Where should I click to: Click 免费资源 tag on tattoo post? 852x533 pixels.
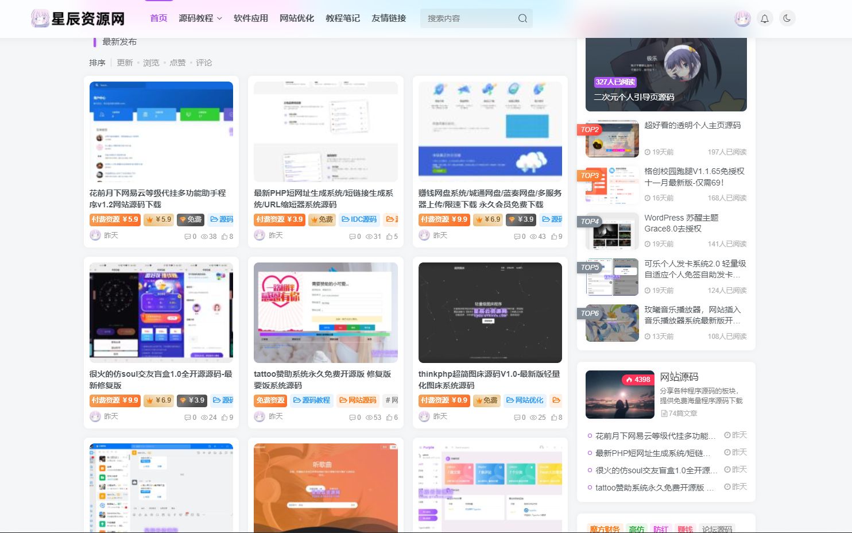click(x=270, y=400)
